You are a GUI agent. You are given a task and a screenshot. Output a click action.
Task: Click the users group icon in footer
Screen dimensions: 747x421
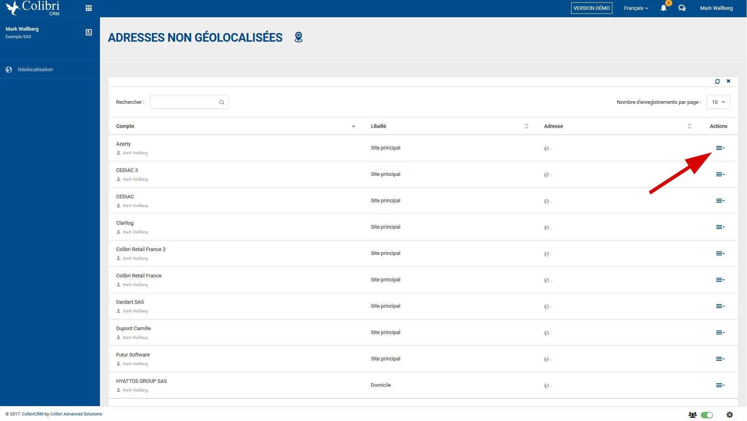pos(692,415)
